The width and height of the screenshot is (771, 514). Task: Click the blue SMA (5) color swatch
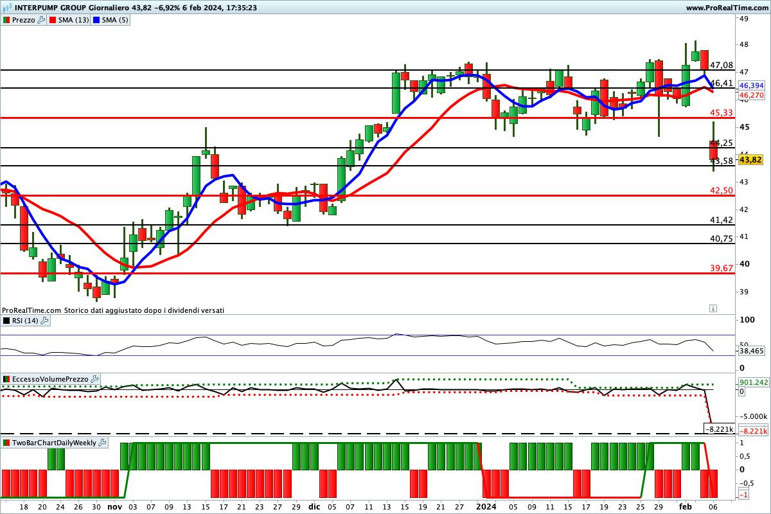tap(97, 20)
